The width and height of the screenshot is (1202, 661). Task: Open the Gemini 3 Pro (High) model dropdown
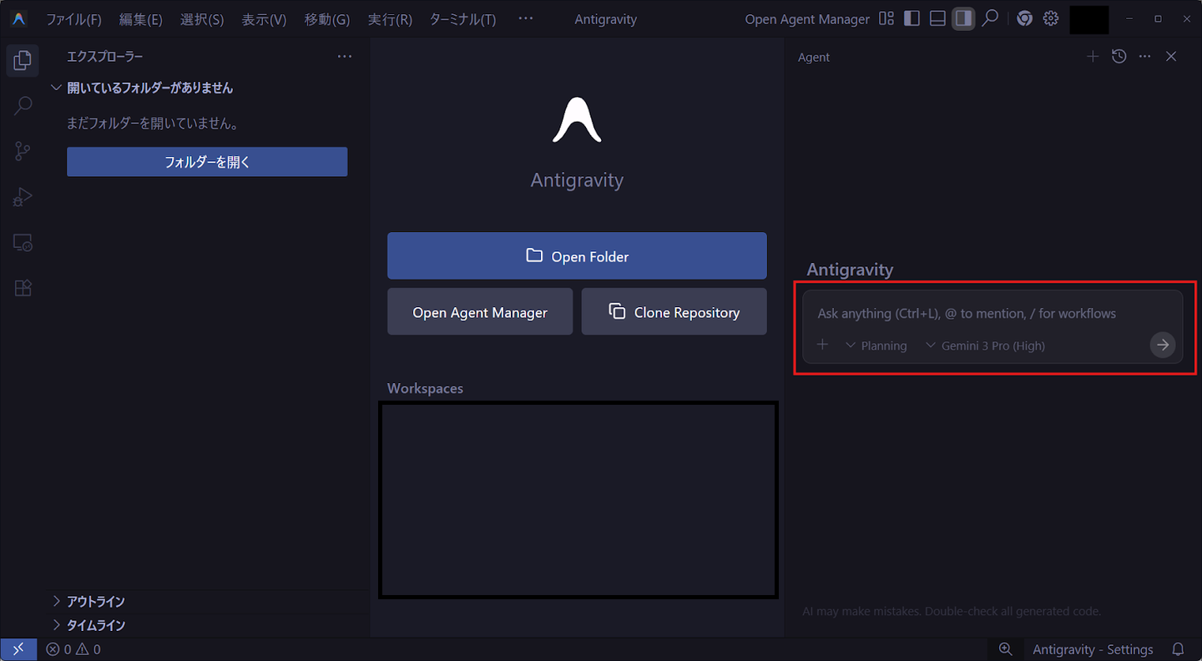point(985,346)
